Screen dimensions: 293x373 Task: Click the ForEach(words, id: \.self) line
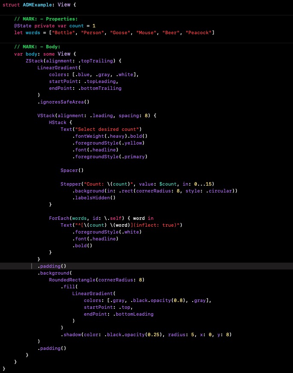tap(101, 219)
